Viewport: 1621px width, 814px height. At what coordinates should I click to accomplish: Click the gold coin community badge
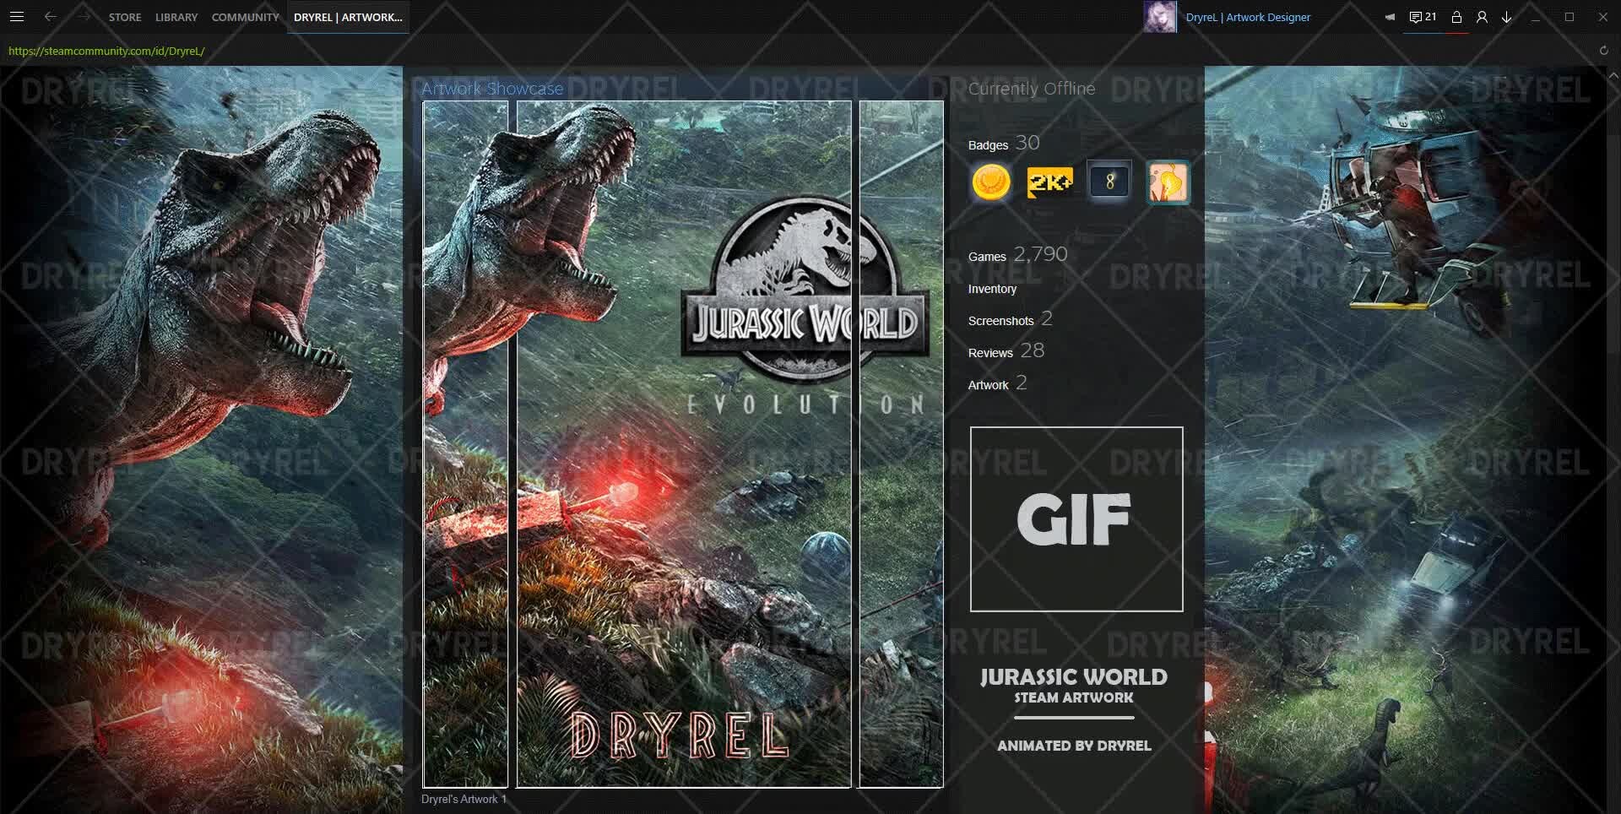pos(989,182)
